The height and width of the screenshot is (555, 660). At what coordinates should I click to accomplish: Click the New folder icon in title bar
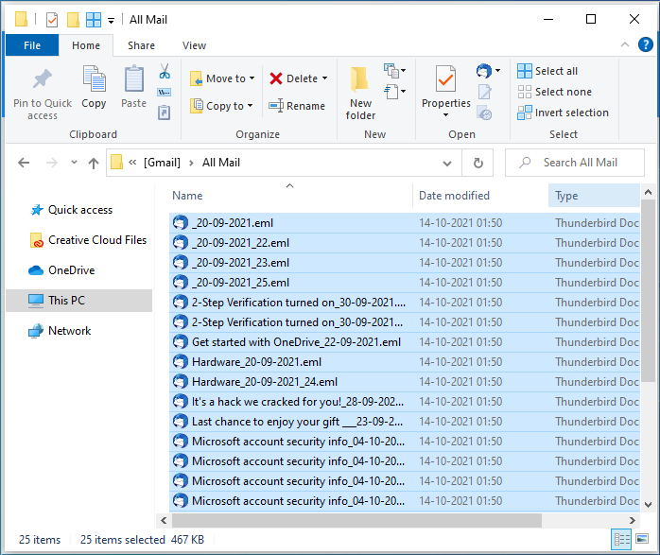(x=73, y=20)
